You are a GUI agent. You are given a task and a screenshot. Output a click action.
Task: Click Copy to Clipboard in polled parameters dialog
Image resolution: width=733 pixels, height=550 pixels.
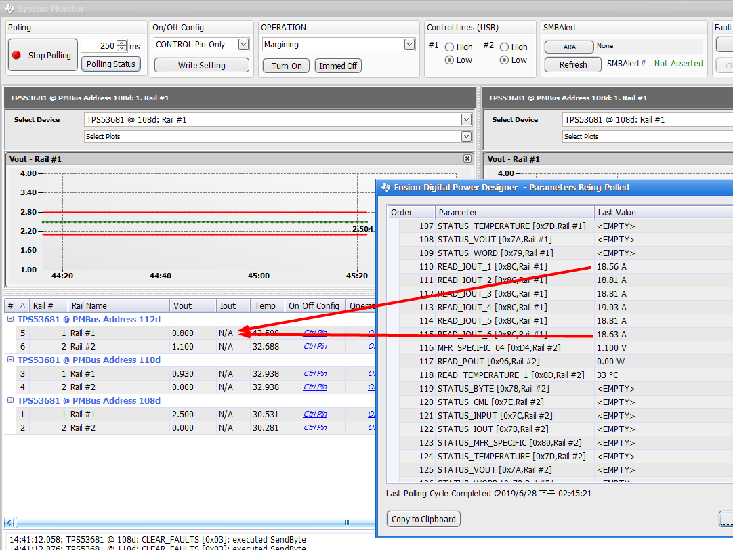pos(423,519)
